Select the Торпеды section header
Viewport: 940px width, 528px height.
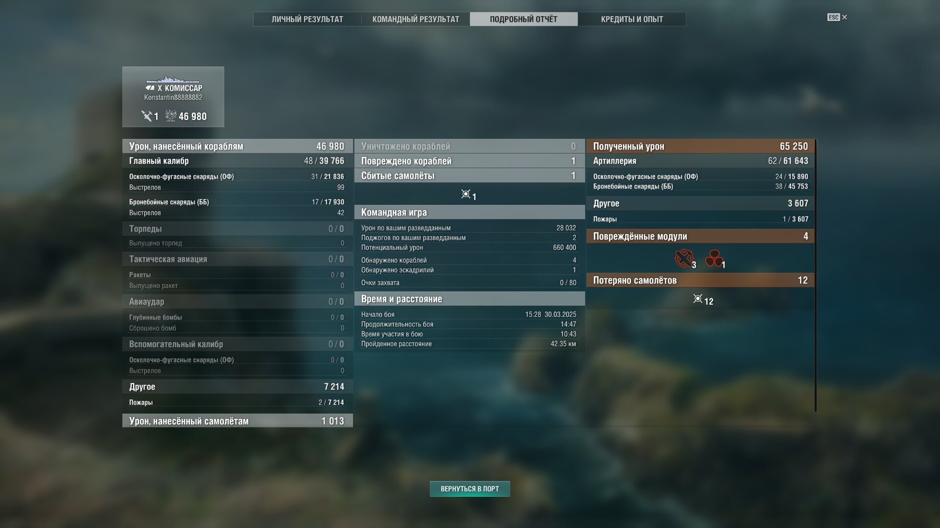click(237, 229)
